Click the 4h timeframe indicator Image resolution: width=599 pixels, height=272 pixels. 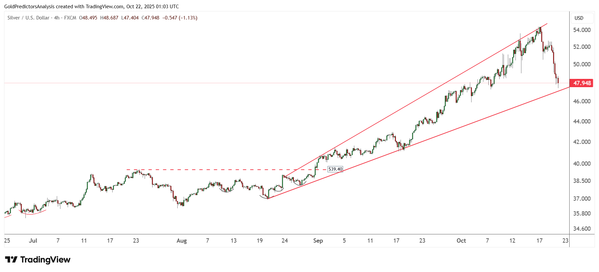click(57, 18)
